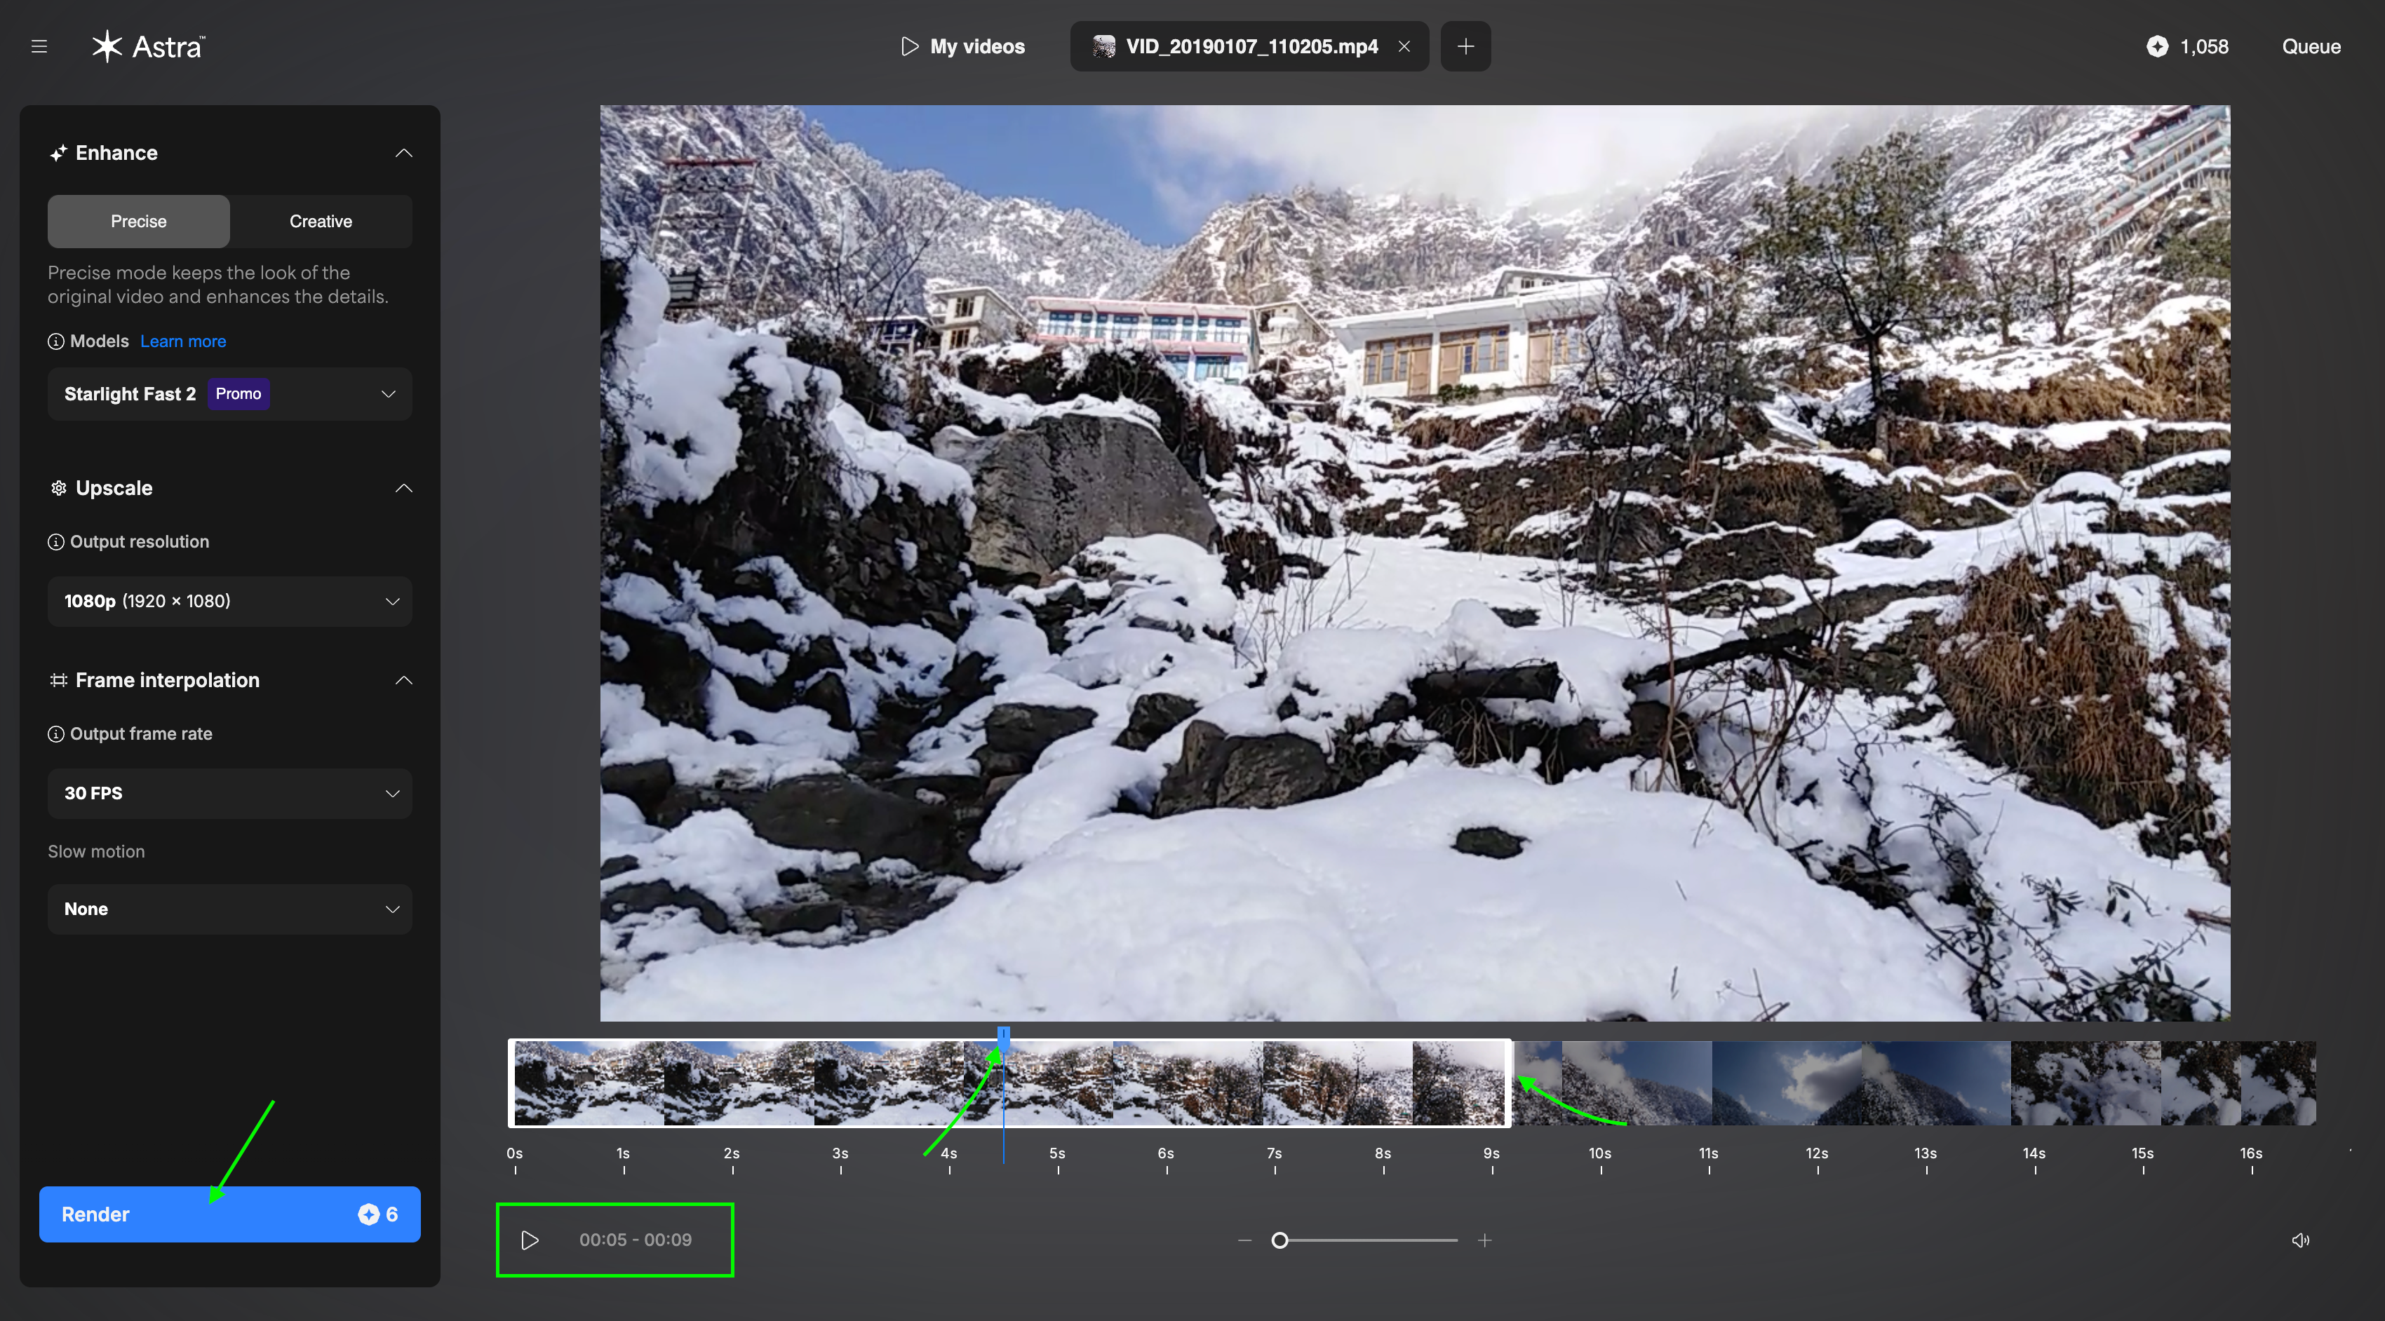Switch to Creative enhancement mode
This screenshot has height=1321, width=2385.
pyautogui.click(x=321, y=222)
